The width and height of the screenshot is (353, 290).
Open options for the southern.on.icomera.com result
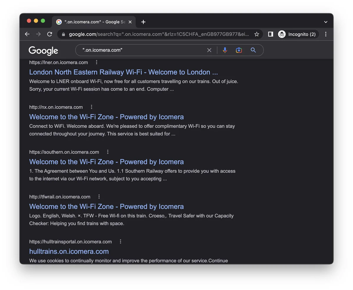click(x=108, y=152)
